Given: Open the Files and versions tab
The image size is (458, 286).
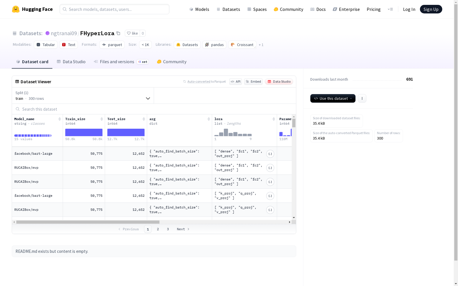Looking at the screenshot, I should pyautogui.click(x=121, y=62).
